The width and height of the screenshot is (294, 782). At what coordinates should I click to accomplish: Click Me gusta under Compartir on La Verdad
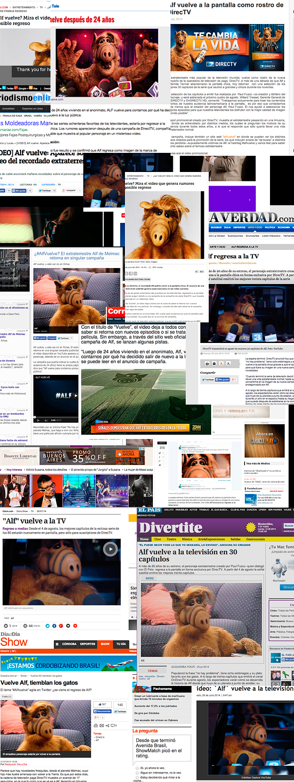tap(223, 379)
